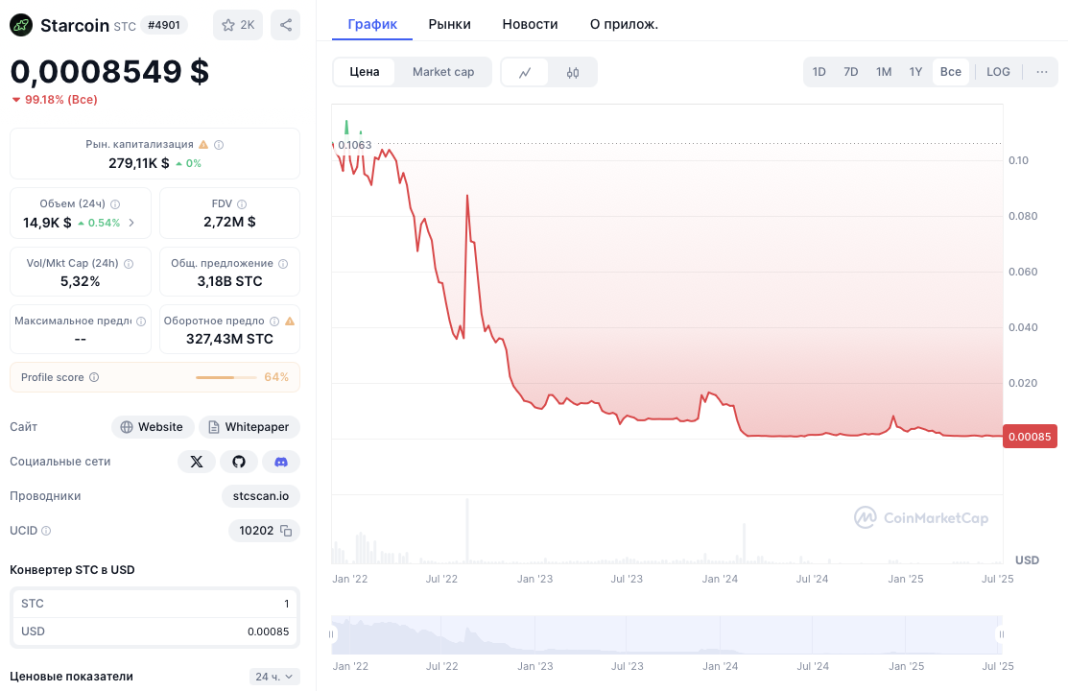
Task: Click the Максимальное предложение info icon
Action: 141,321
